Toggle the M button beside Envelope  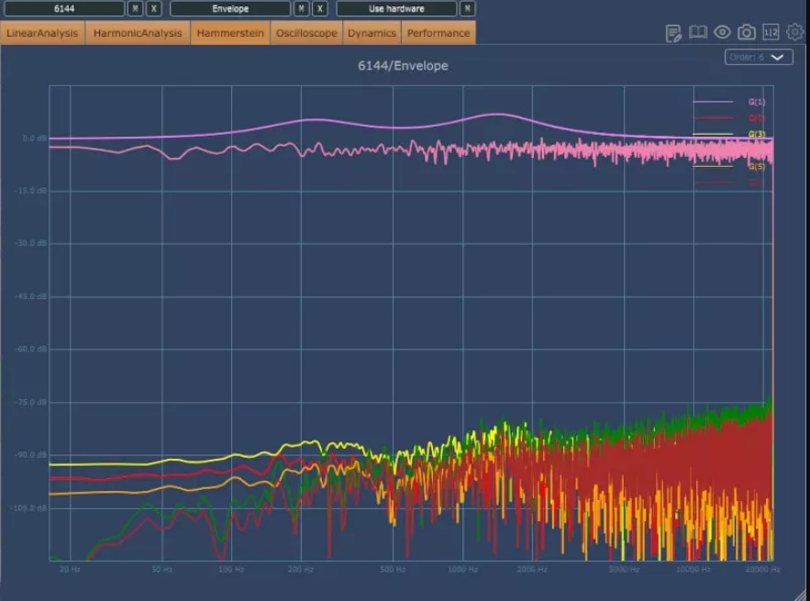click(x=301, y=9)
